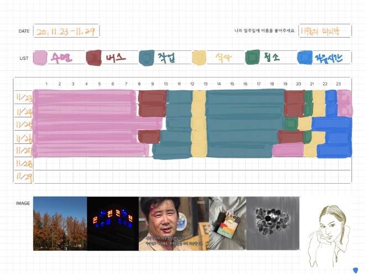Select the 11/27 blue free-time block
Viewport: 365px width, 274px height.
click(x=335, y=151)
